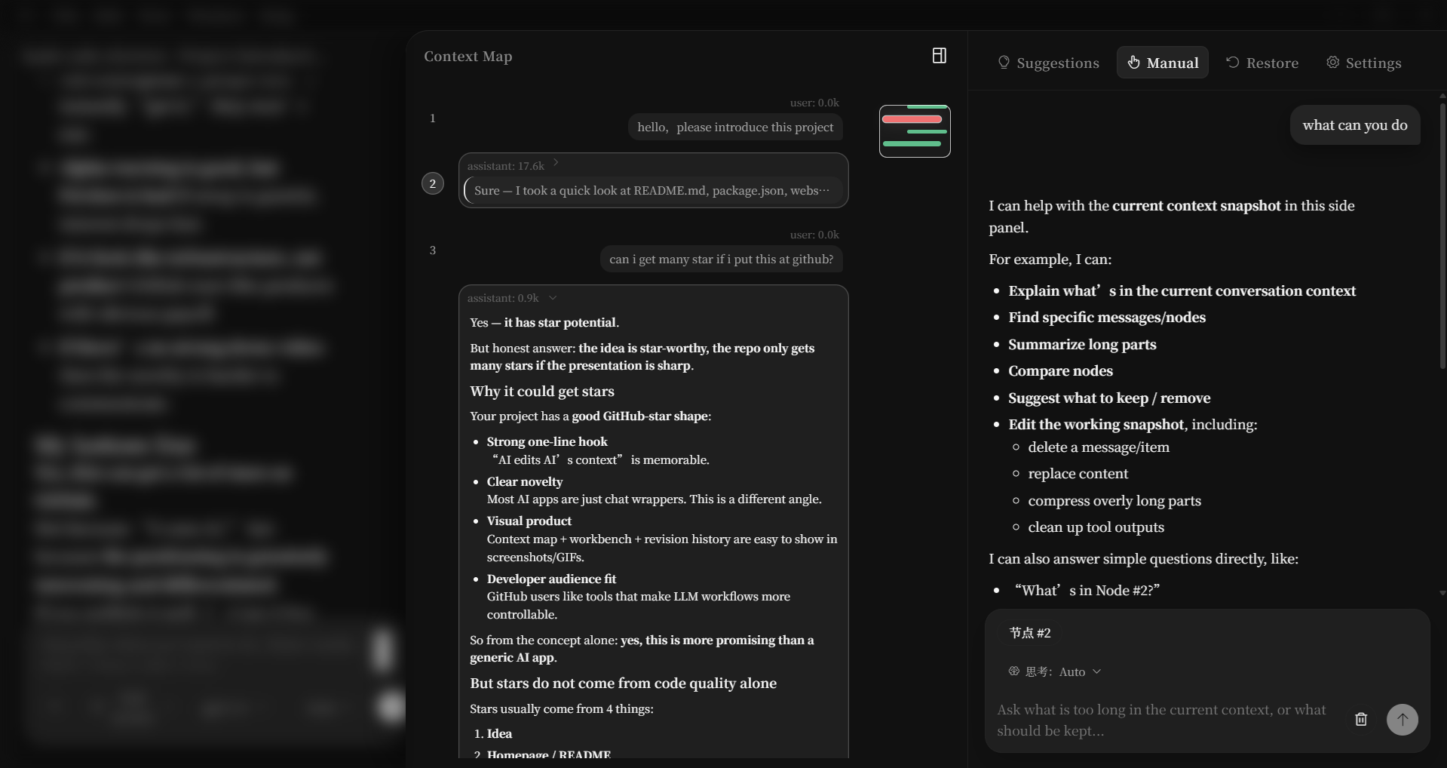Image resolution: width=1447 pixels, height=768 pixels.
Task: Click the 'Context Map' panel title
Action: point(468,57)
